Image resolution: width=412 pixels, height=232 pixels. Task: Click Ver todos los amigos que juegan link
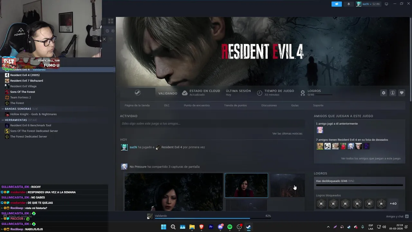coord(371,159)
